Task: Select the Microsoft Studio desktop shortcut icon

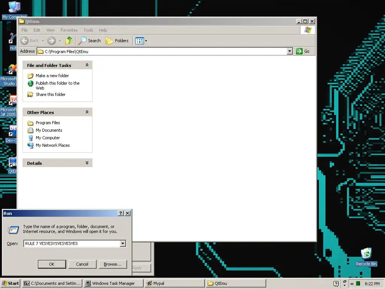Action: coord(9,75)
